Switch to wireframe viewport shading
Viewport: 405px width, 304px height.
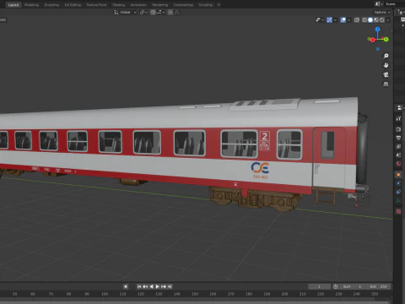coord(364,20)
